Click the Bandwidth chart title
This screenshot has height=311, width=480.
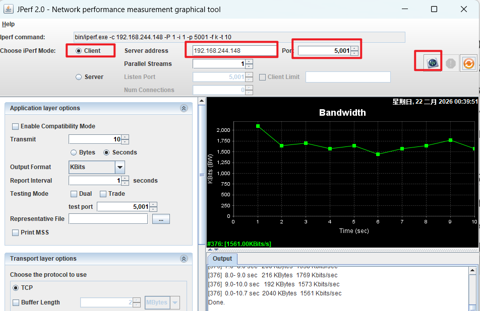[x=342, y=113]
